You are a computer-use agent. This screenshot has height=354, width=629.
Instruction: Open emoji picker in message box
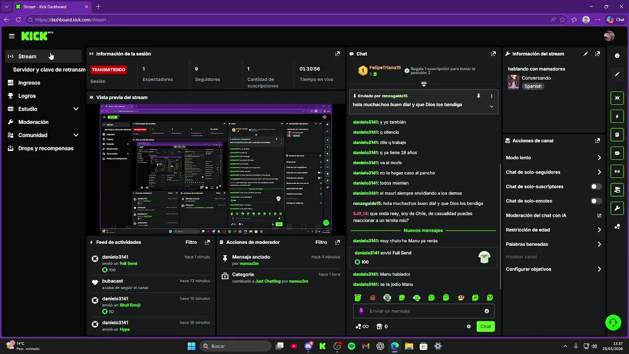pyautogui.click(x=487, y=311)
